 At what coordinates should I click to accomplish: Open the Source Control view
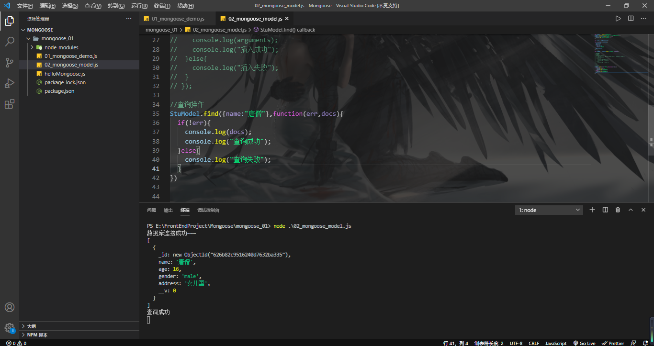10,62
